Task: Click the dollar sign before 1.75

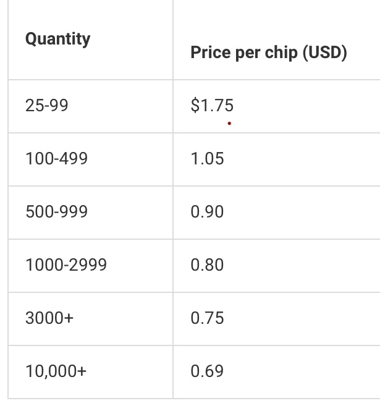Action: (195, 106)
